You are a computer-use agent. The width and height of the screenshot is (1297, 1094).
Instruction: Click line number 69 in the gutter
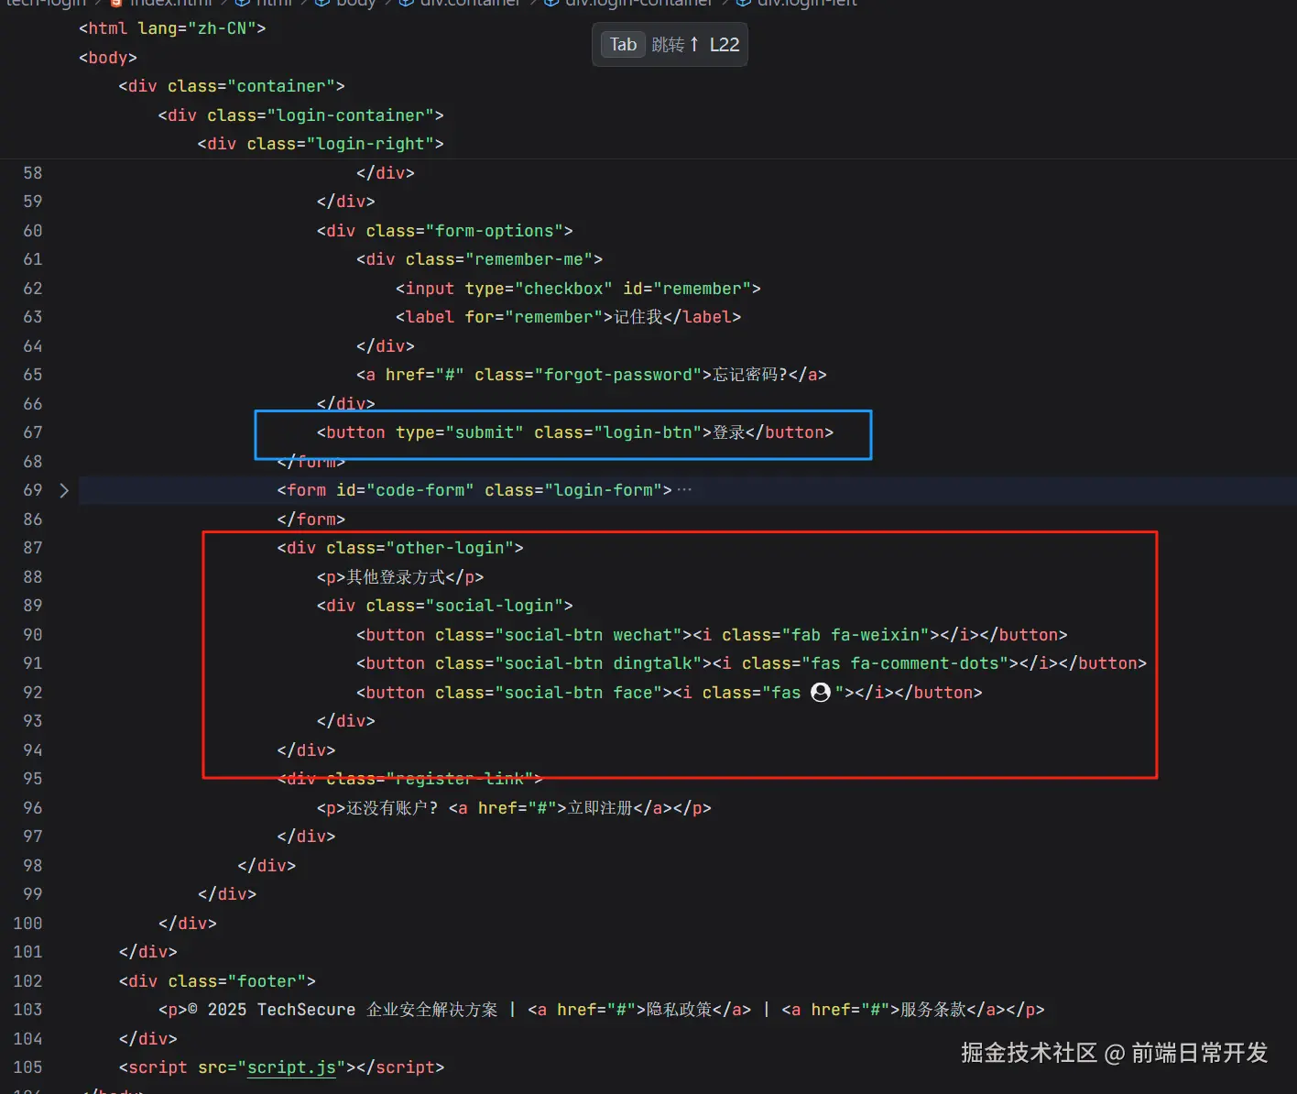pos(33,490)
